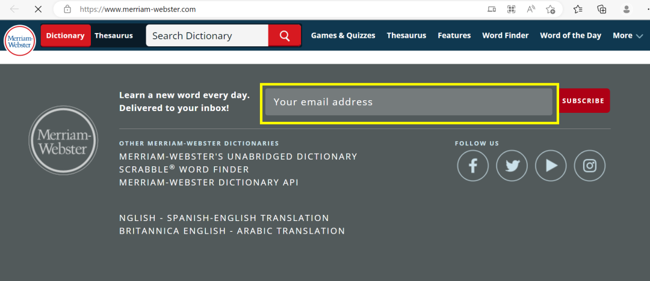650x281 pixels.
Task: Click the Read aloud icon in address bar
Action: 531,9
